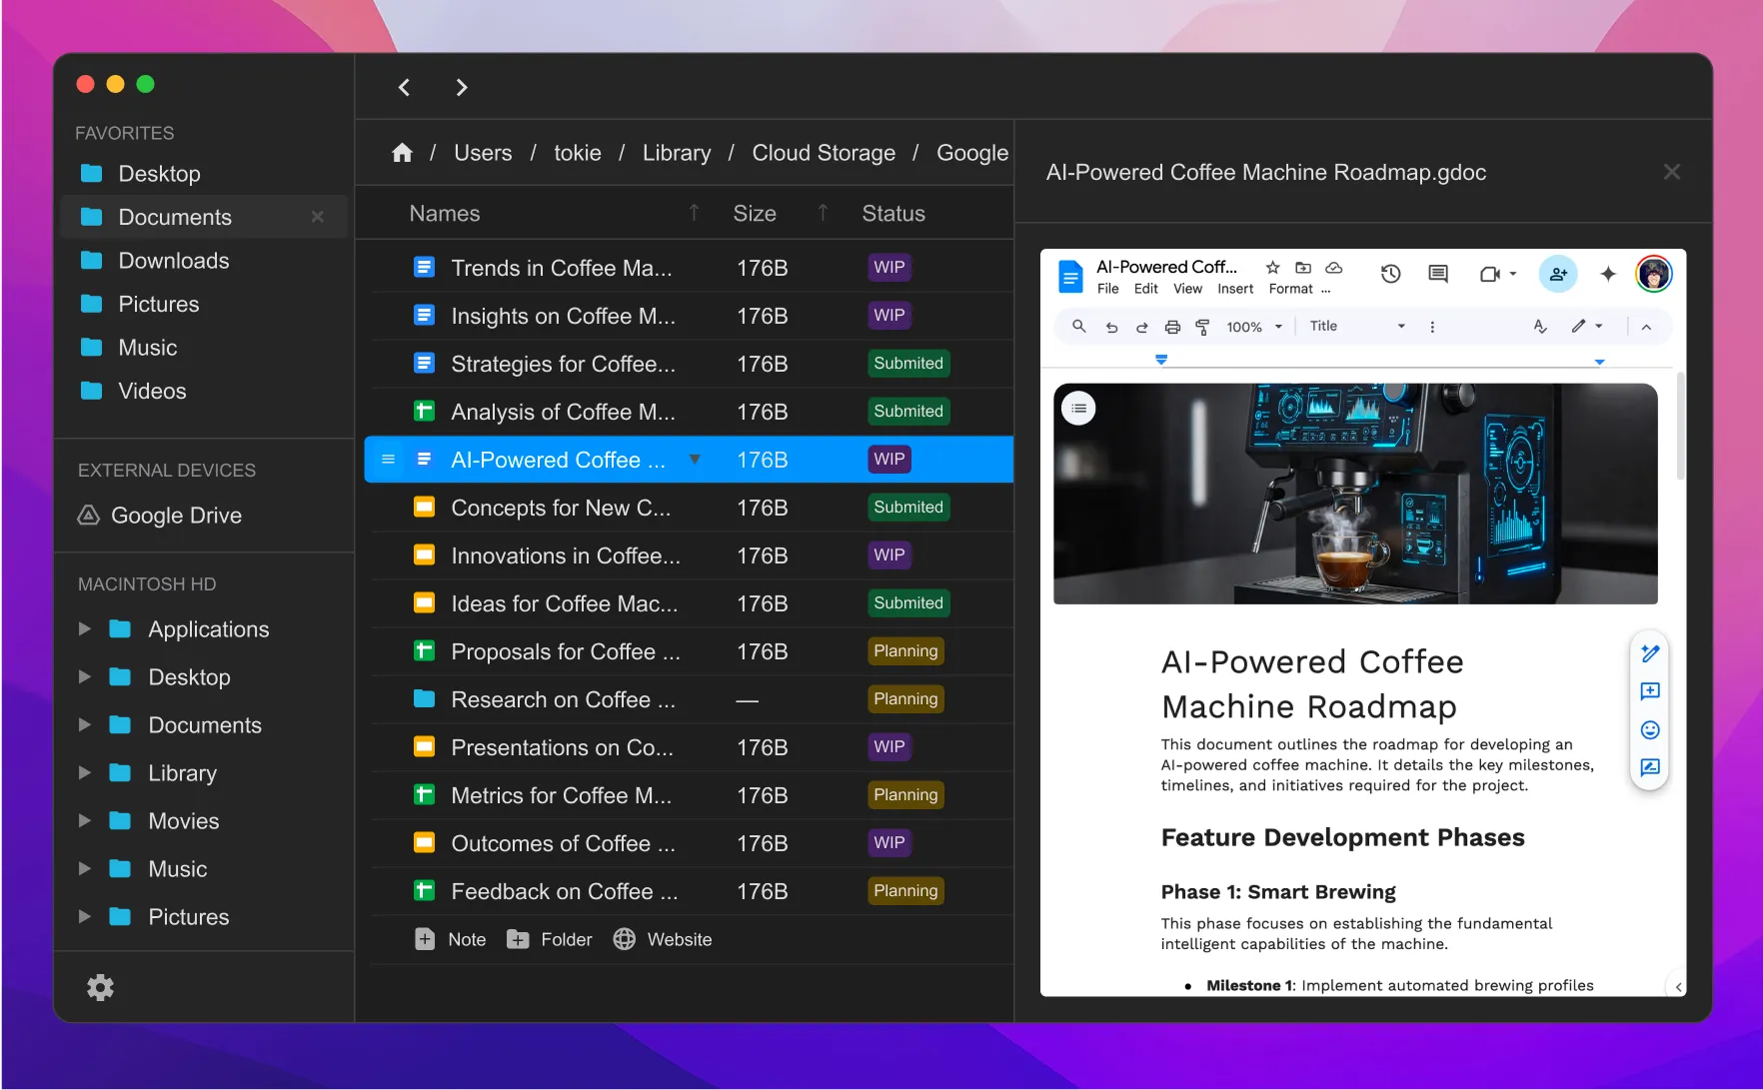1763x1090 pixels.
Task: Click the Cloud Storage breadcrumb link
Action: (x=823, y=153)
